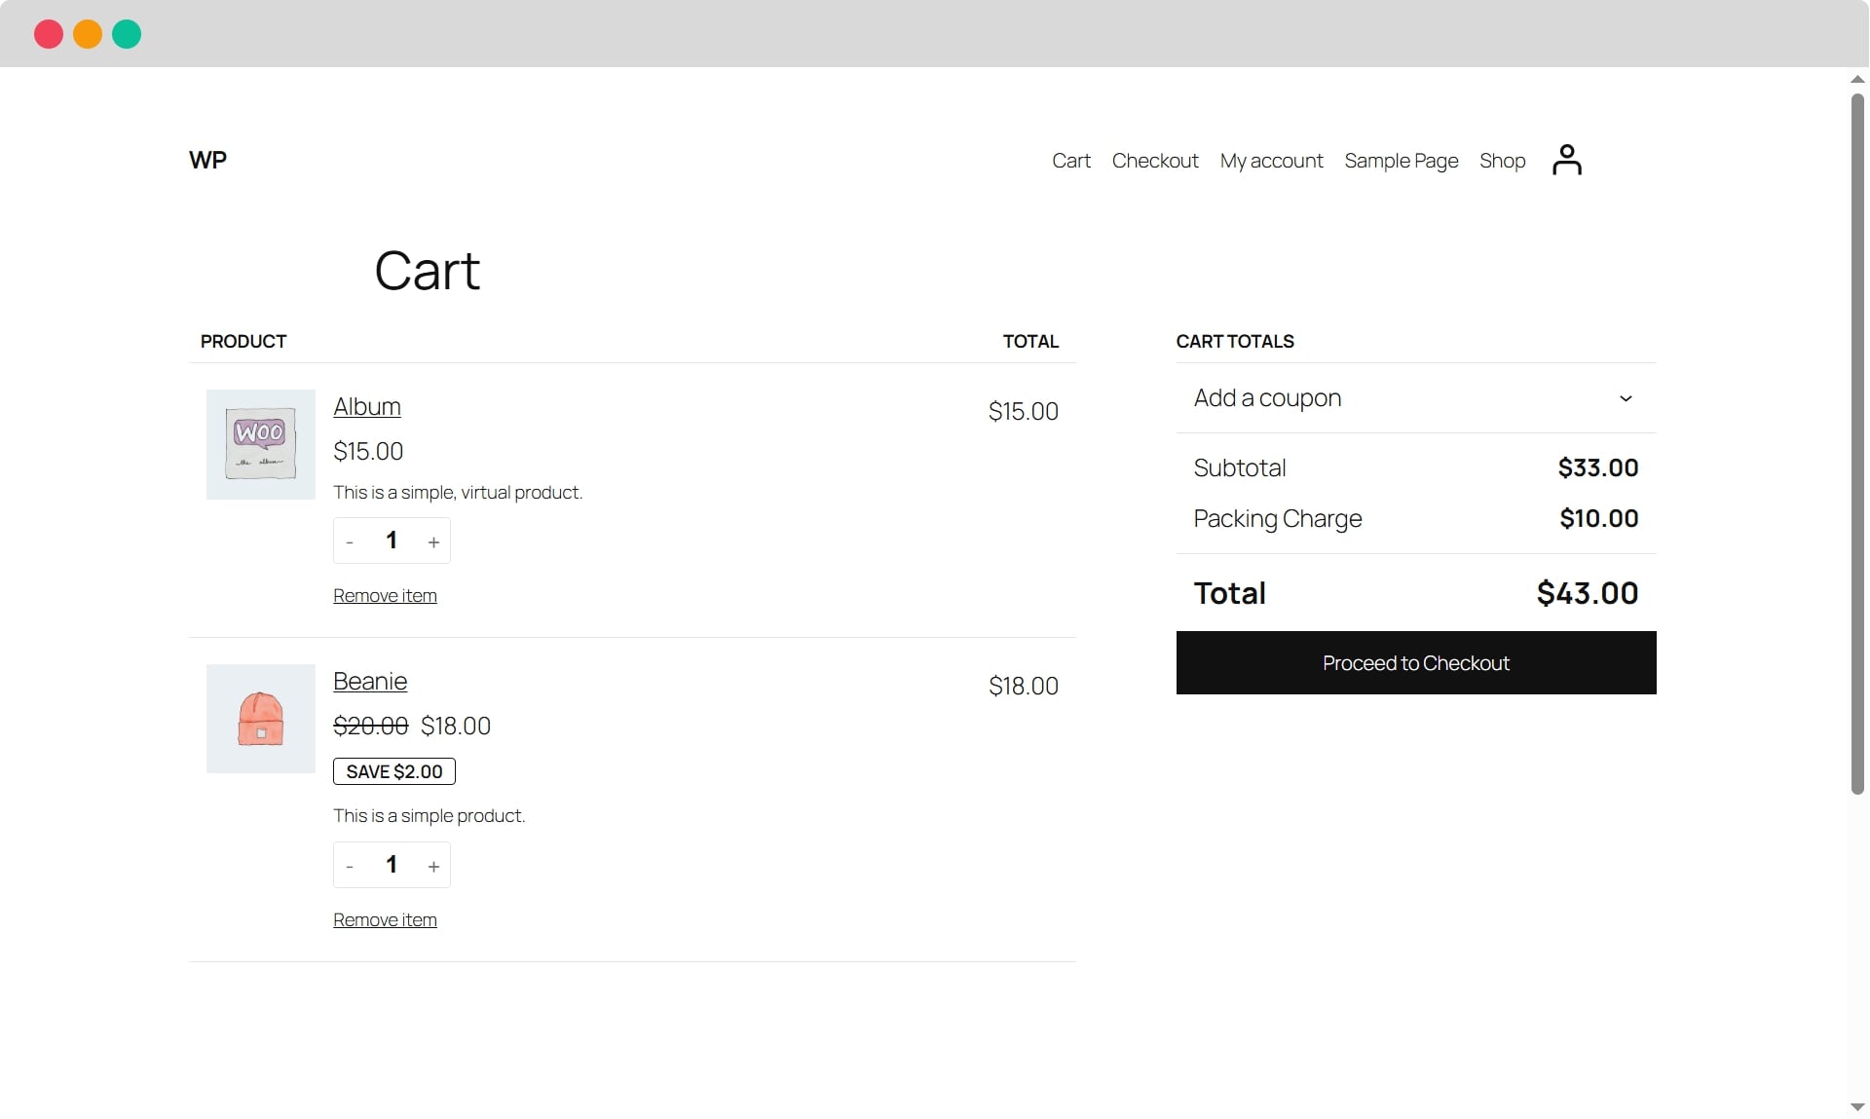
Task: Expand the Add a coupon section
Action: click(x=1266, y=398)
